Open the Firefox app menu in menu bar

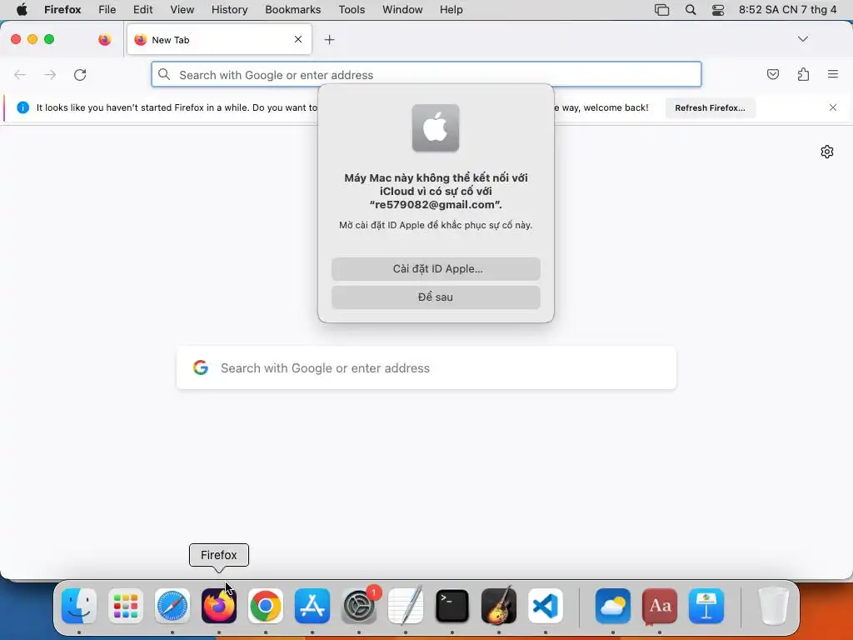pos(62,10)
